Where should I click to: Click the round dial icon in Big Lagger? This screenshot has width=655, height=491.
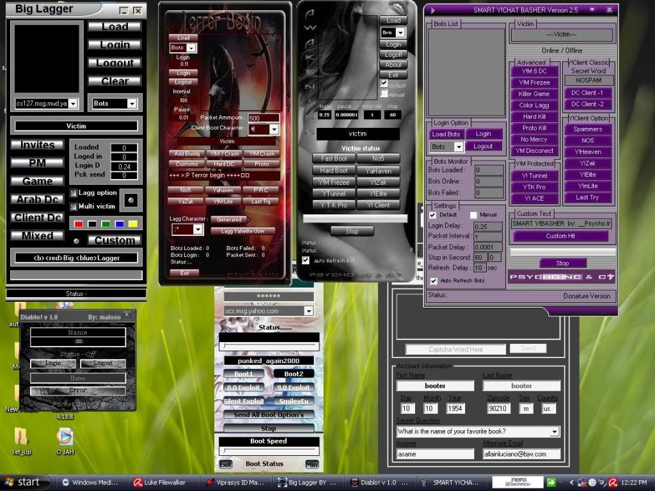130,200
